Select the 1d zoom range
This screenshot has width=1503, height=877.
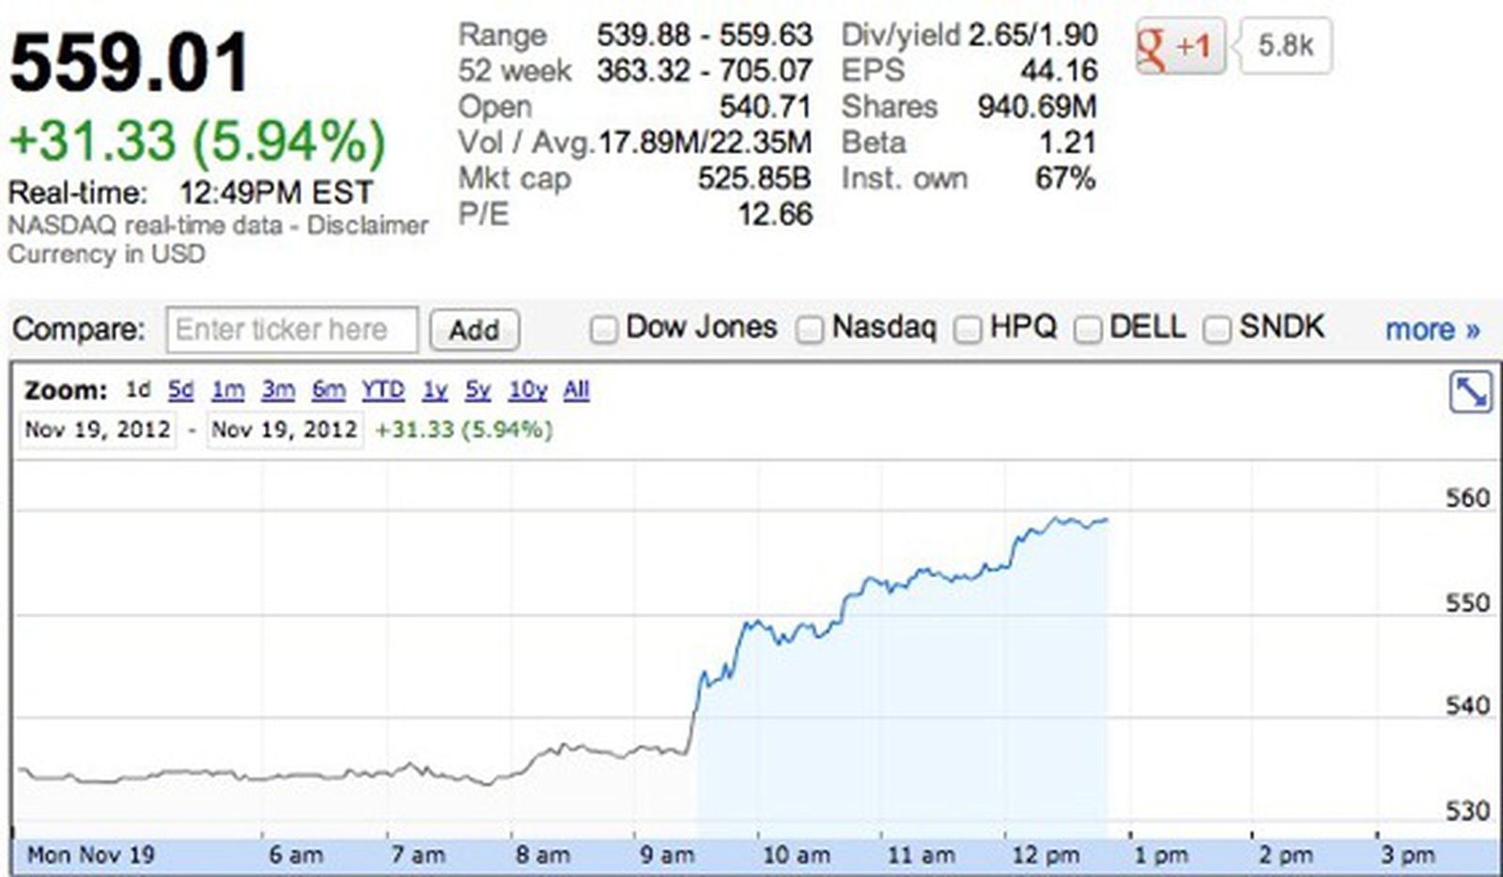pos(137,389)
